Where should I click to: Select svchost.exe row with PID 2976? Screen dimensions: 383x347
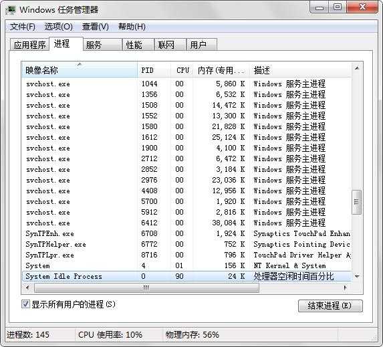coord(187,180)
